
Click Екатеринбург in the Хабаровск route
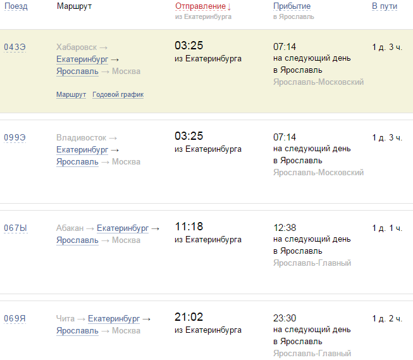pyautogui.click(x=82, y=59)
